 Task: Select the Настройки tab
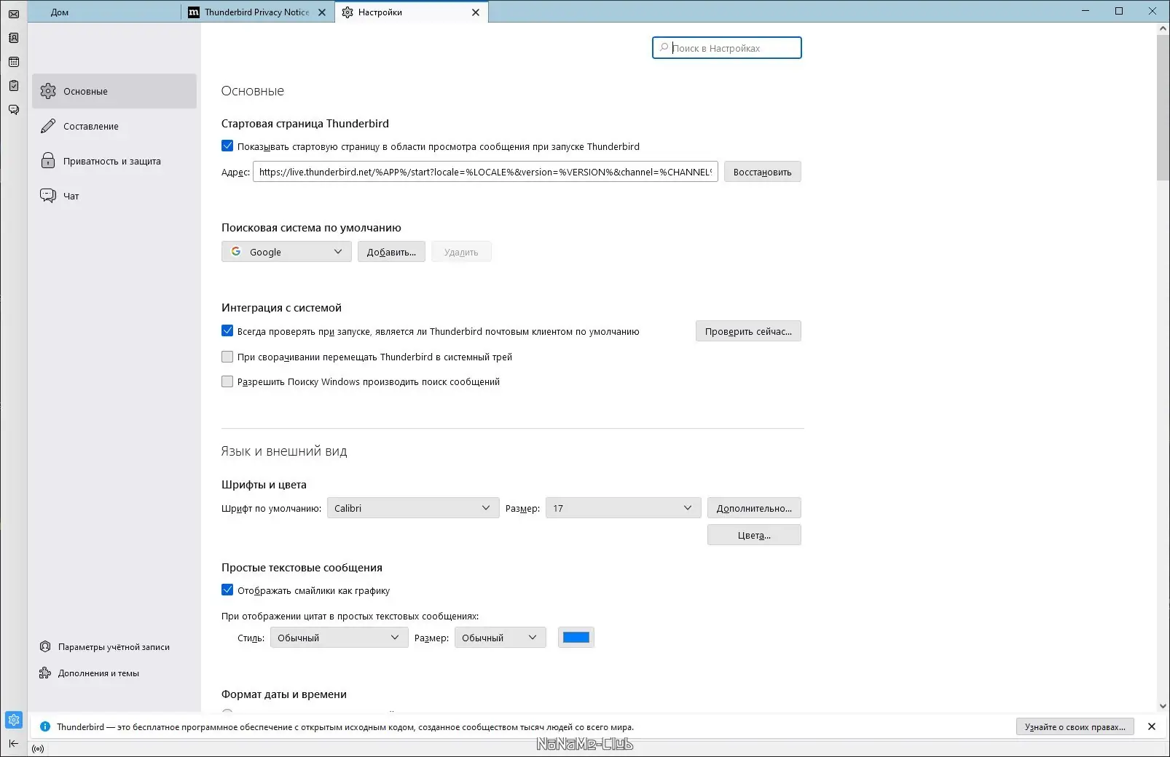click(x=412, y=12)
